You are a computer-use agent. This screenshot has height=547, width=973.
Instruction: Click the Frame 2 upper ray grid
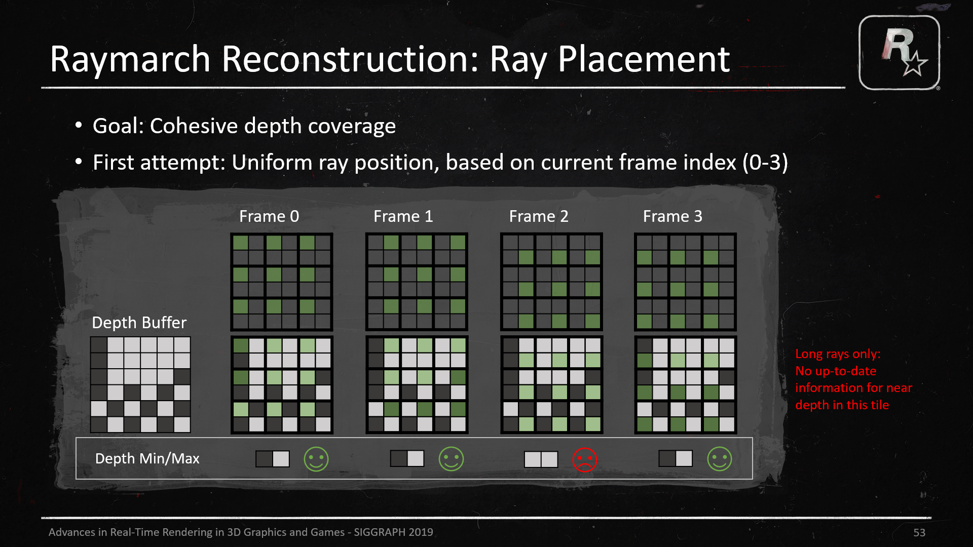tap(551, 282)
